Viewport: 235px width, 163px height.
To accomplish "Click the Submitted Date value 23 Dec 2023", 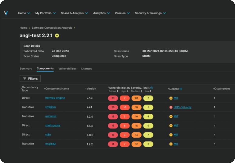I will [x=60, y=51].
